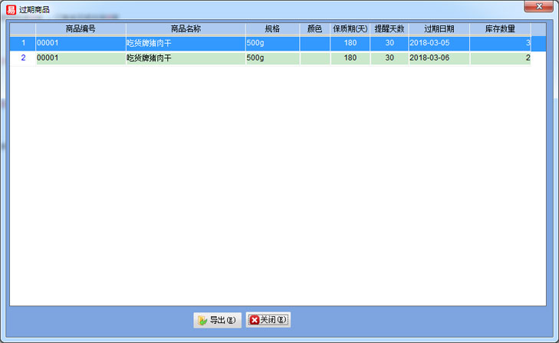Click the 保质期(天) column header
559x343 pixels.
(350, 28)
